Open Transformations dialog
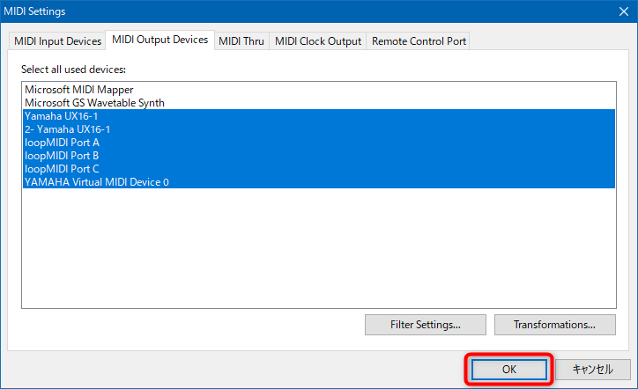This screenshot has width=638, height=389. click(554, 325)
